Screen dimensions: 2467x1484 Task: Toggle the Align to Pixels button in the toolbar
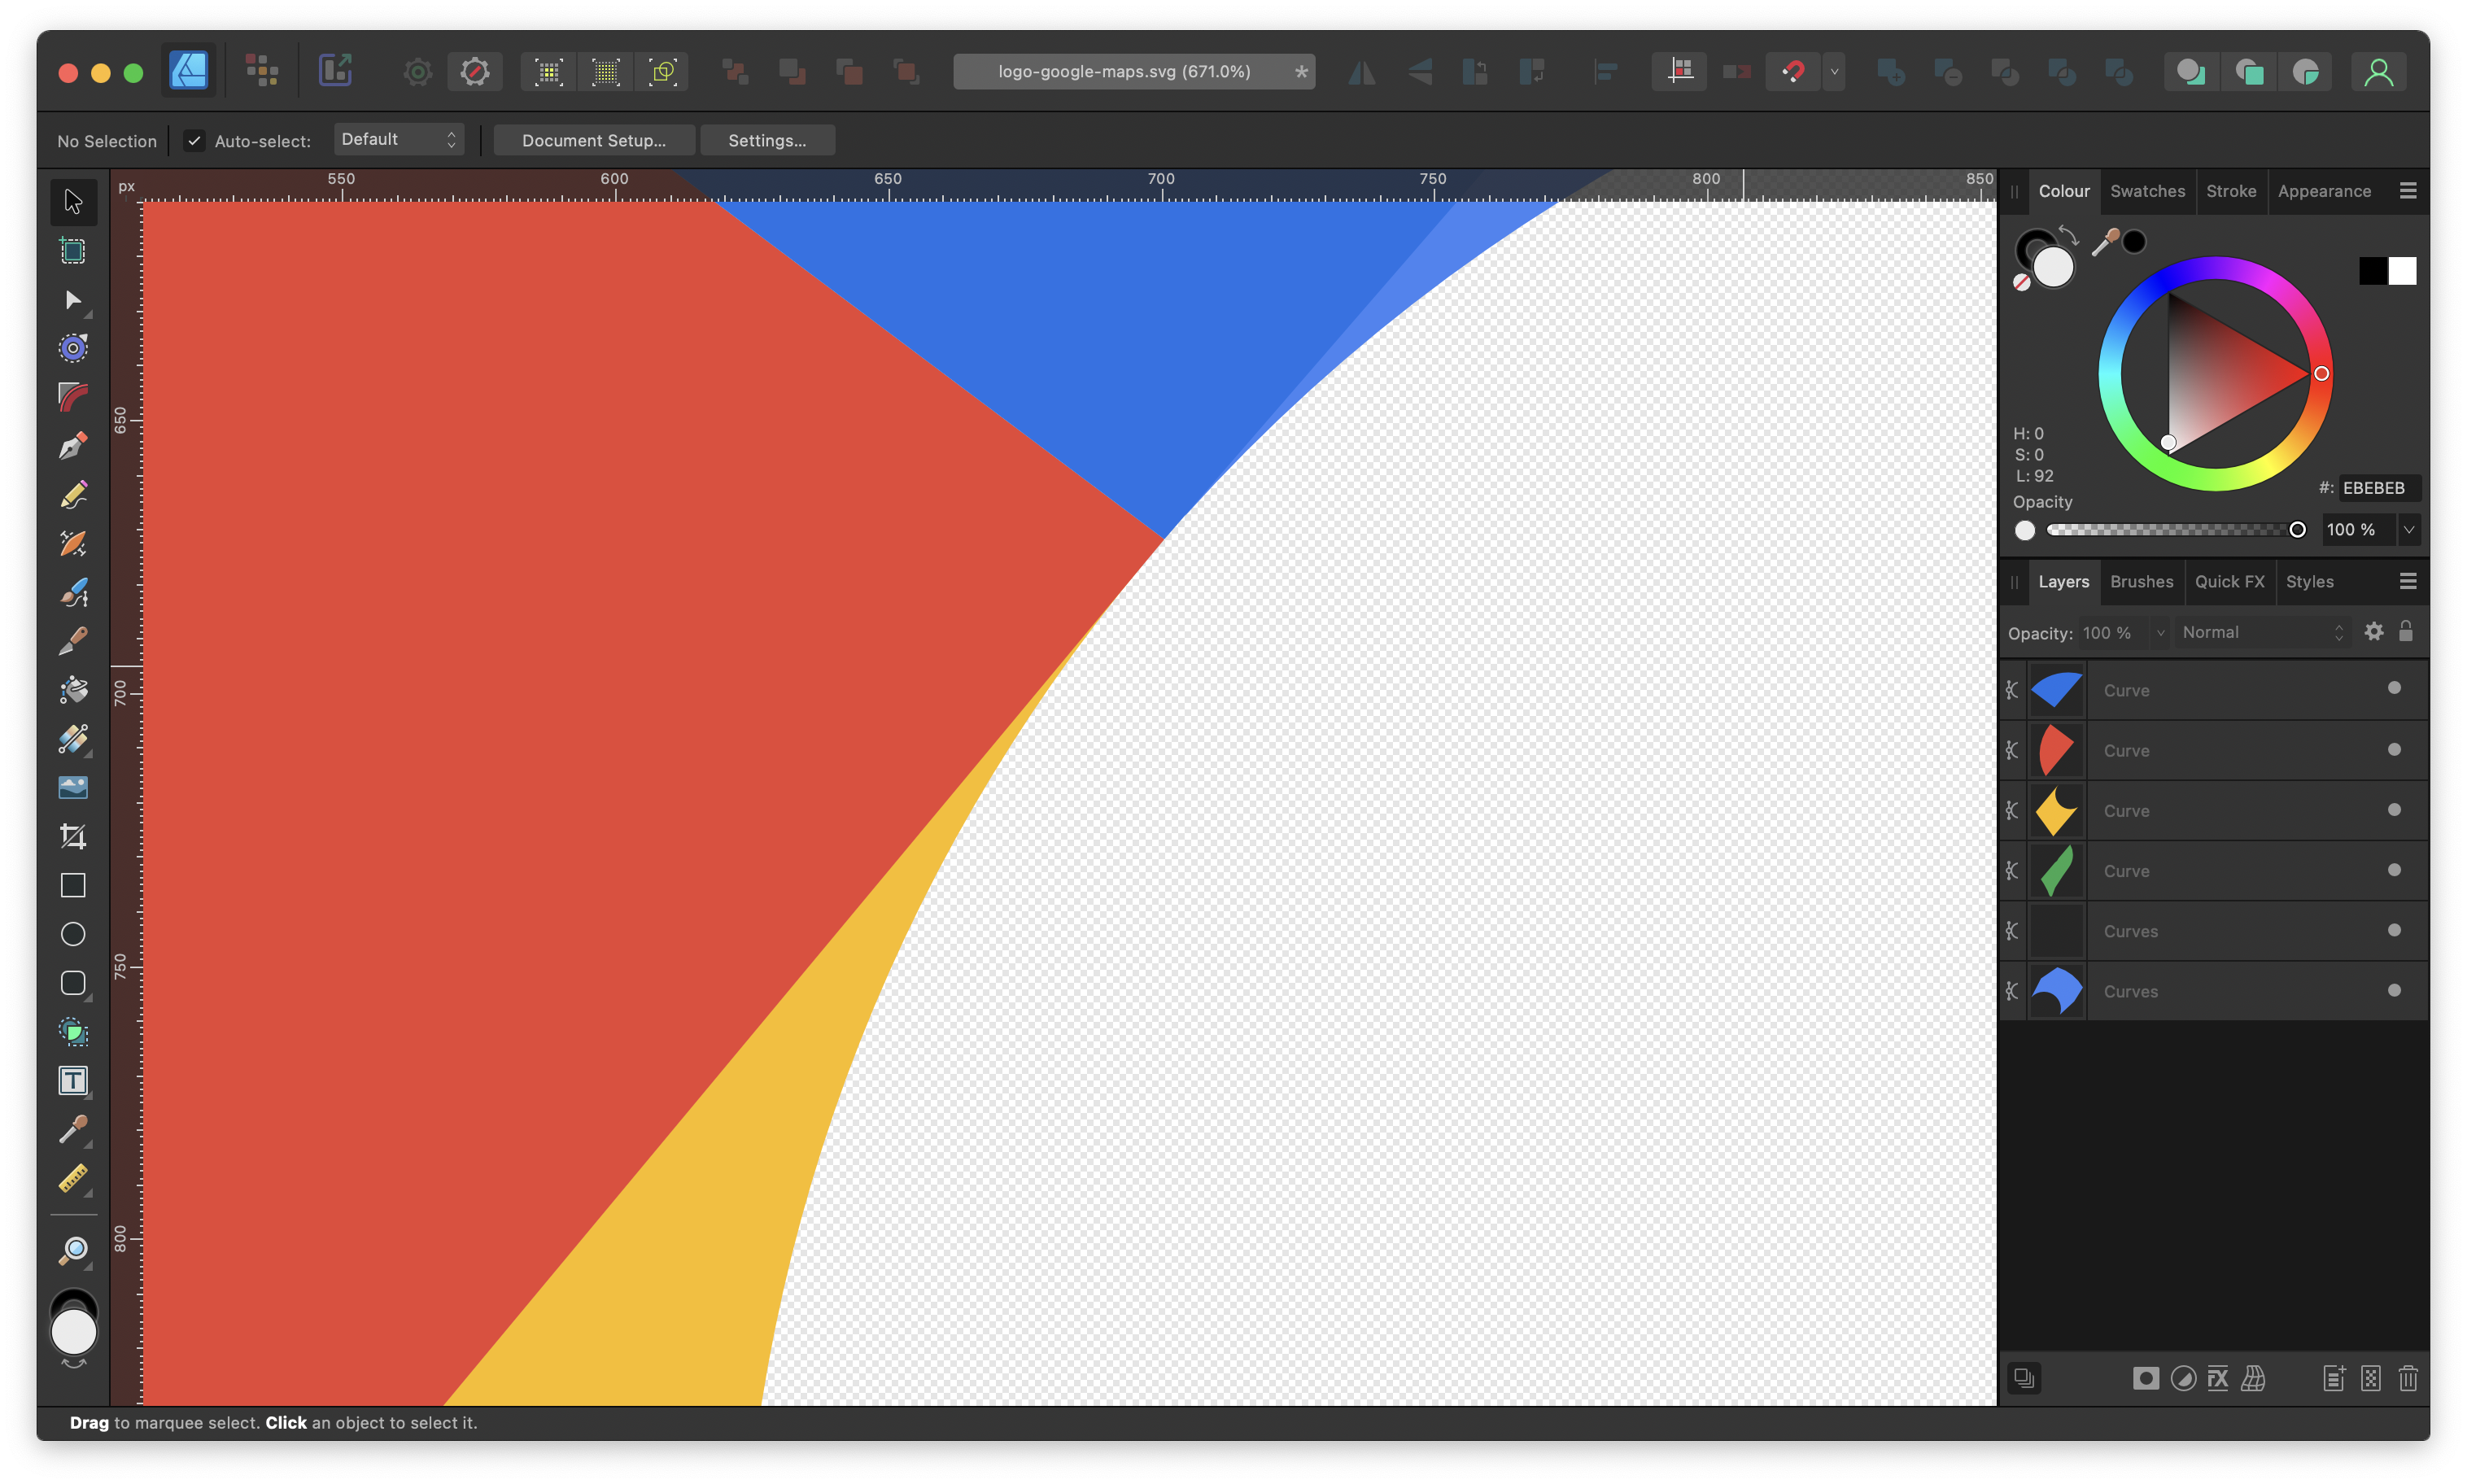(x=1680, y=72)
